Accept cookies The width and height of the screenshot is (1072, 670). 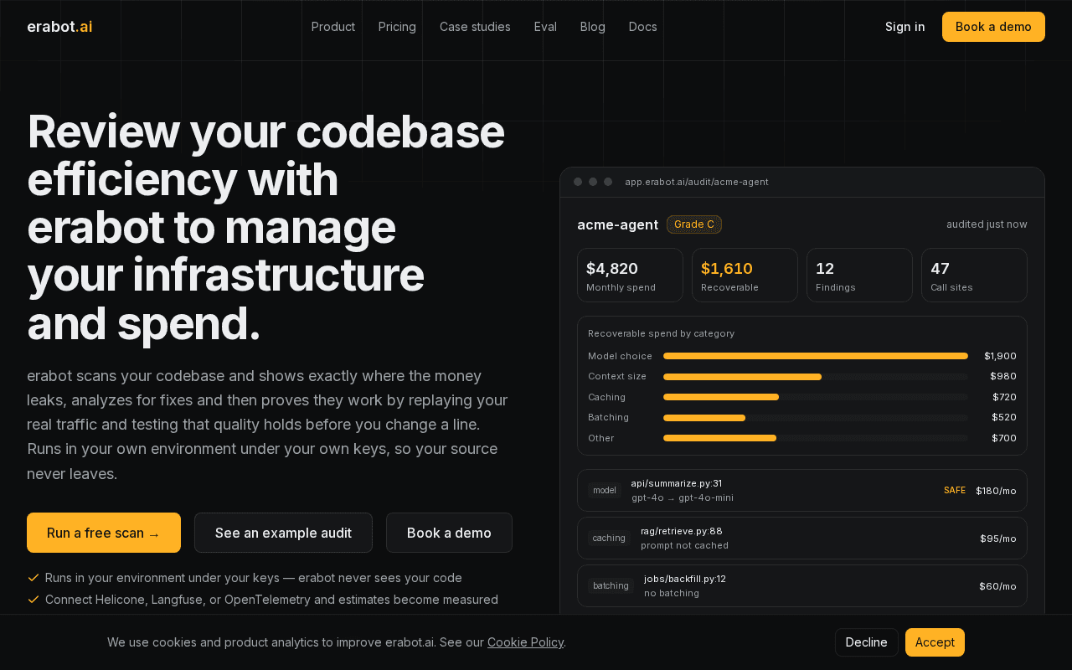coord(935,642)
